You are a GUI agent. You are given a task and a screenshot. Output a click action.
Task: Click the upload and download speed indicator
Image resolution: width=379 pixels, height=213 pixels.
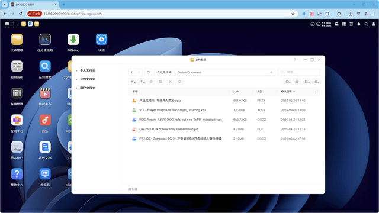click(326, 24)
